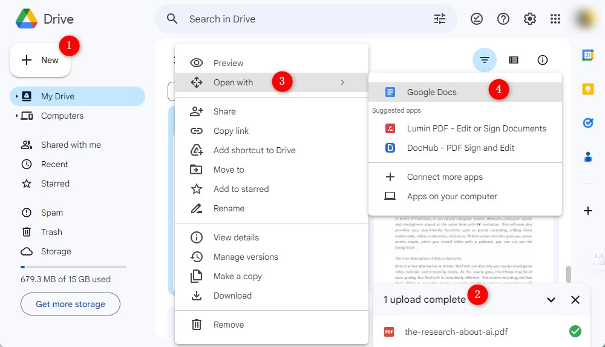Click the storage usage bar
605x347 pixels.
73,267
